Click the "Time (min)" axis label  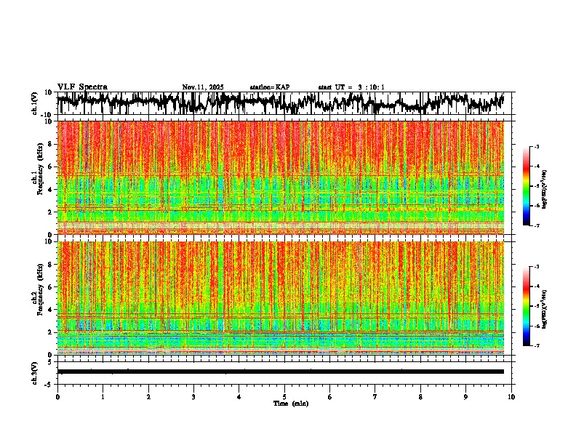291,404
